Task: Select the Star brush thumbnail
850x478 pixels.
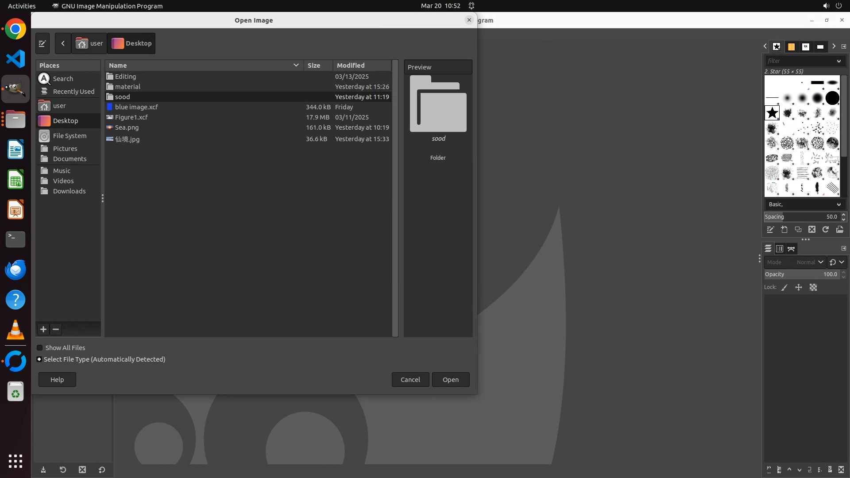Action: pos(772,113)
